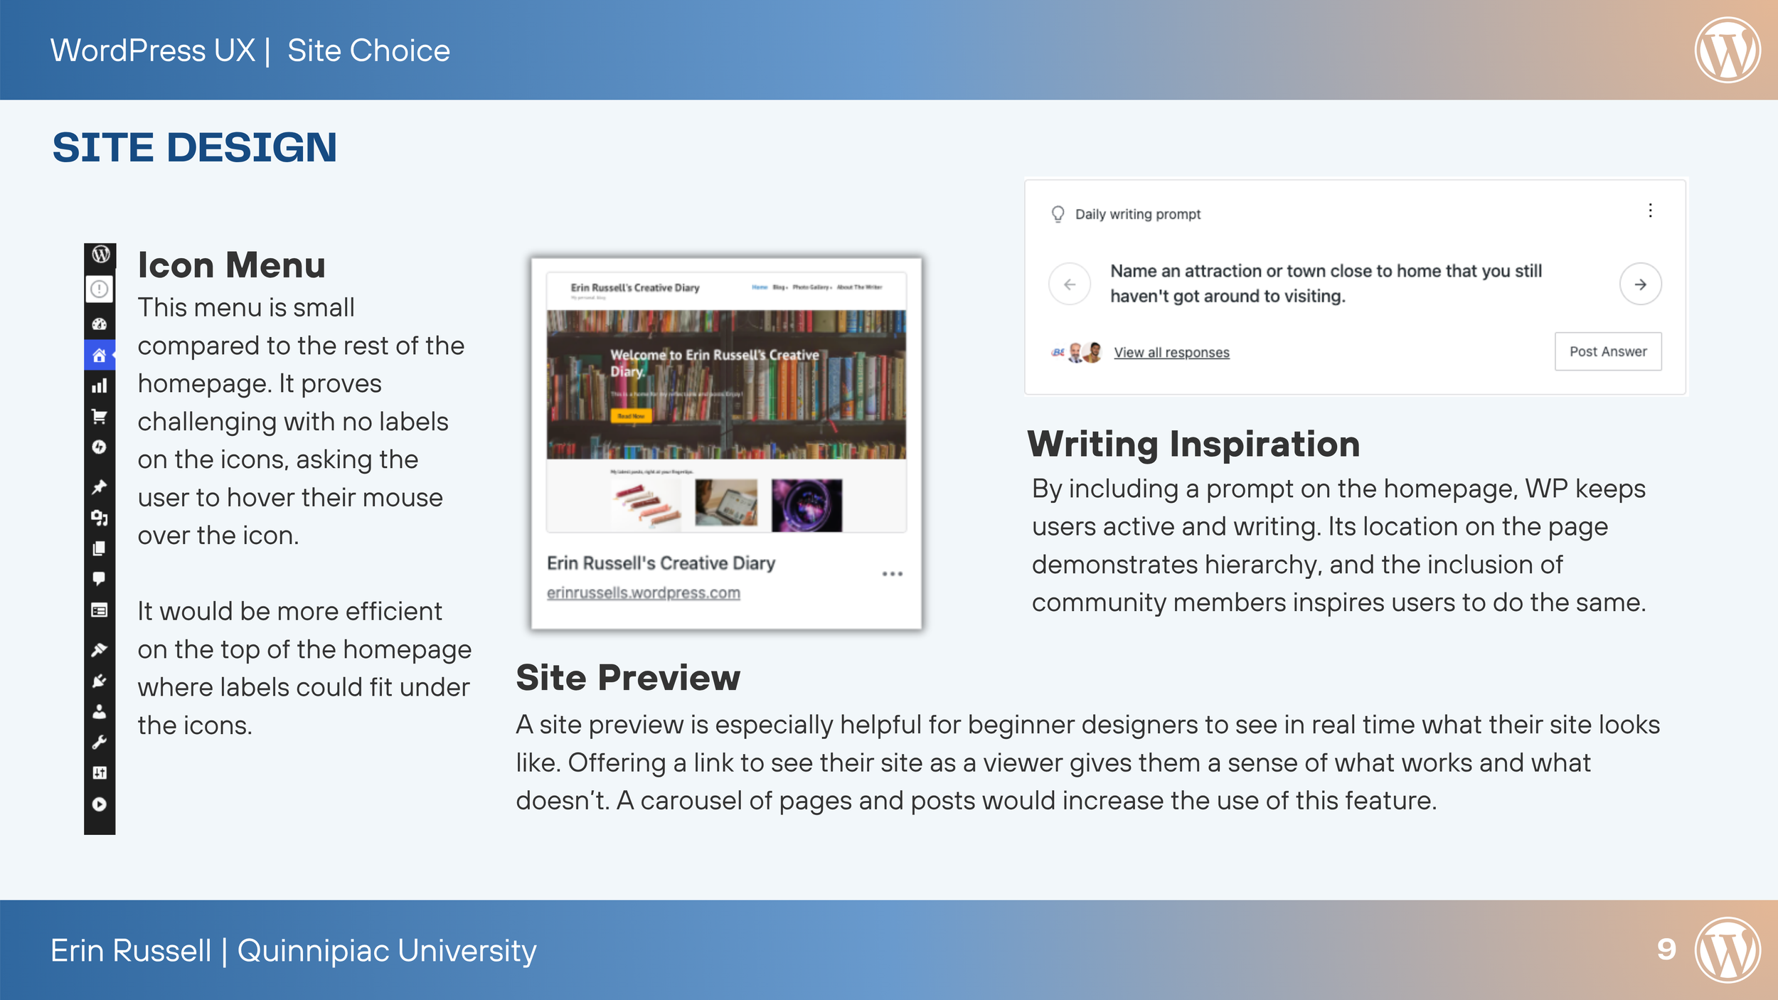The image size is (1778, 1000).
Task: Open the Tools wrench icon
Action: tap(100, 742)
